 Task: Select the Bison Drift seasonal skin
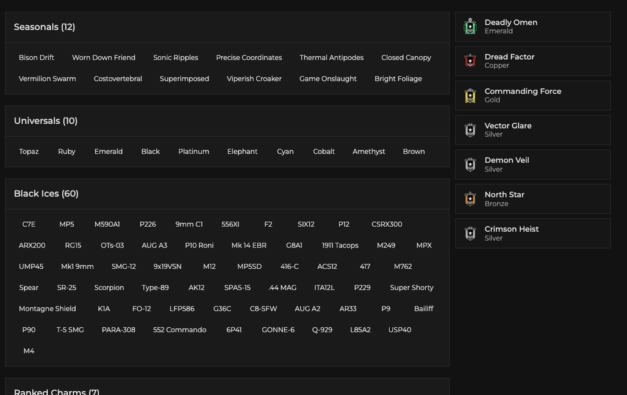[37, 57]
